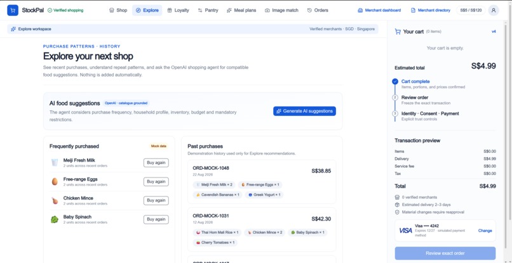The height and width of the screenshot is (263, 512).
Task: Click the Free-range Eggs egg icon
Action: click(x=55, y=181)
